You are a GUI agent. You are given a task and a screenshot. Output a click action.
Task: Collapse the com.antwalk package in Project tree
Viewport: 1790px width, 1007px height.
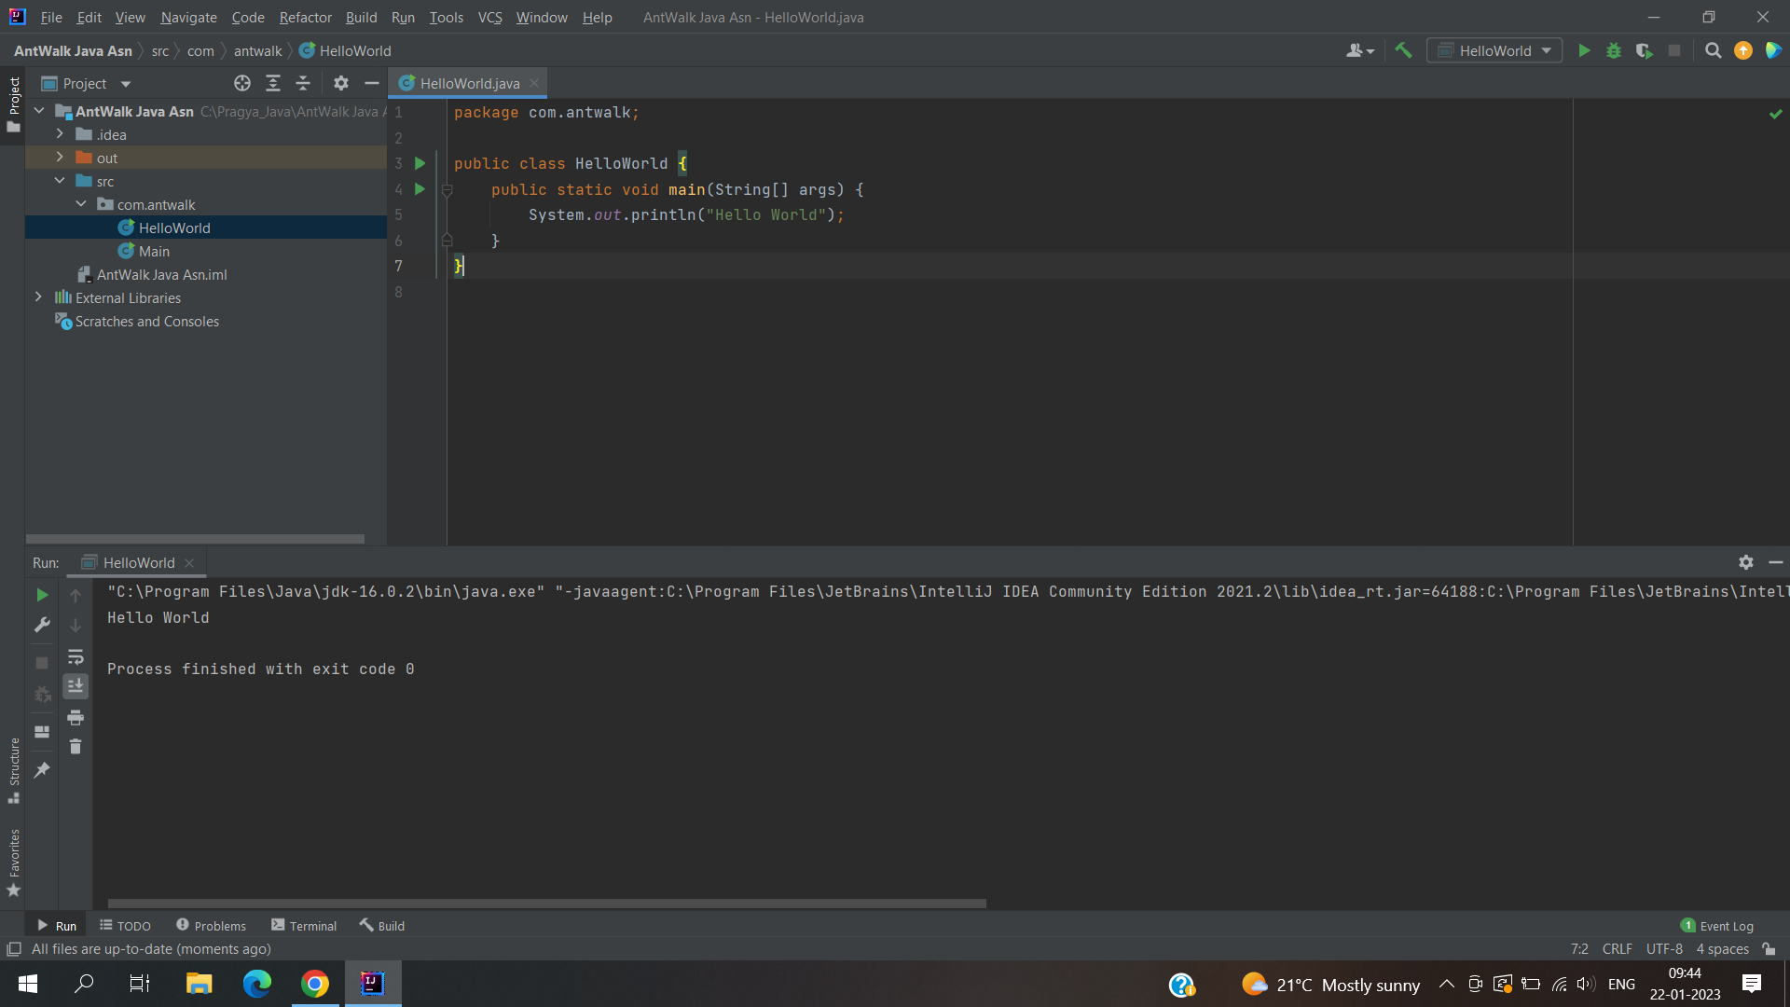[80, 204]
